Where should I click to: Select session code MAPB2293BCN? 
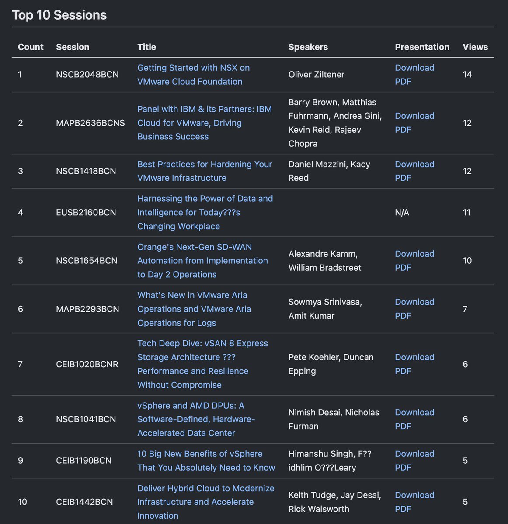coord(87,309)
